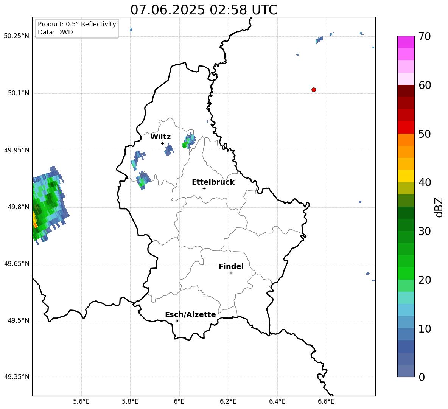Image resolution: width=448 pixels, height=409 pixels.
Task: Click the Ettelbruck city label
Action: pyautogui.click(x=213, y=182)
